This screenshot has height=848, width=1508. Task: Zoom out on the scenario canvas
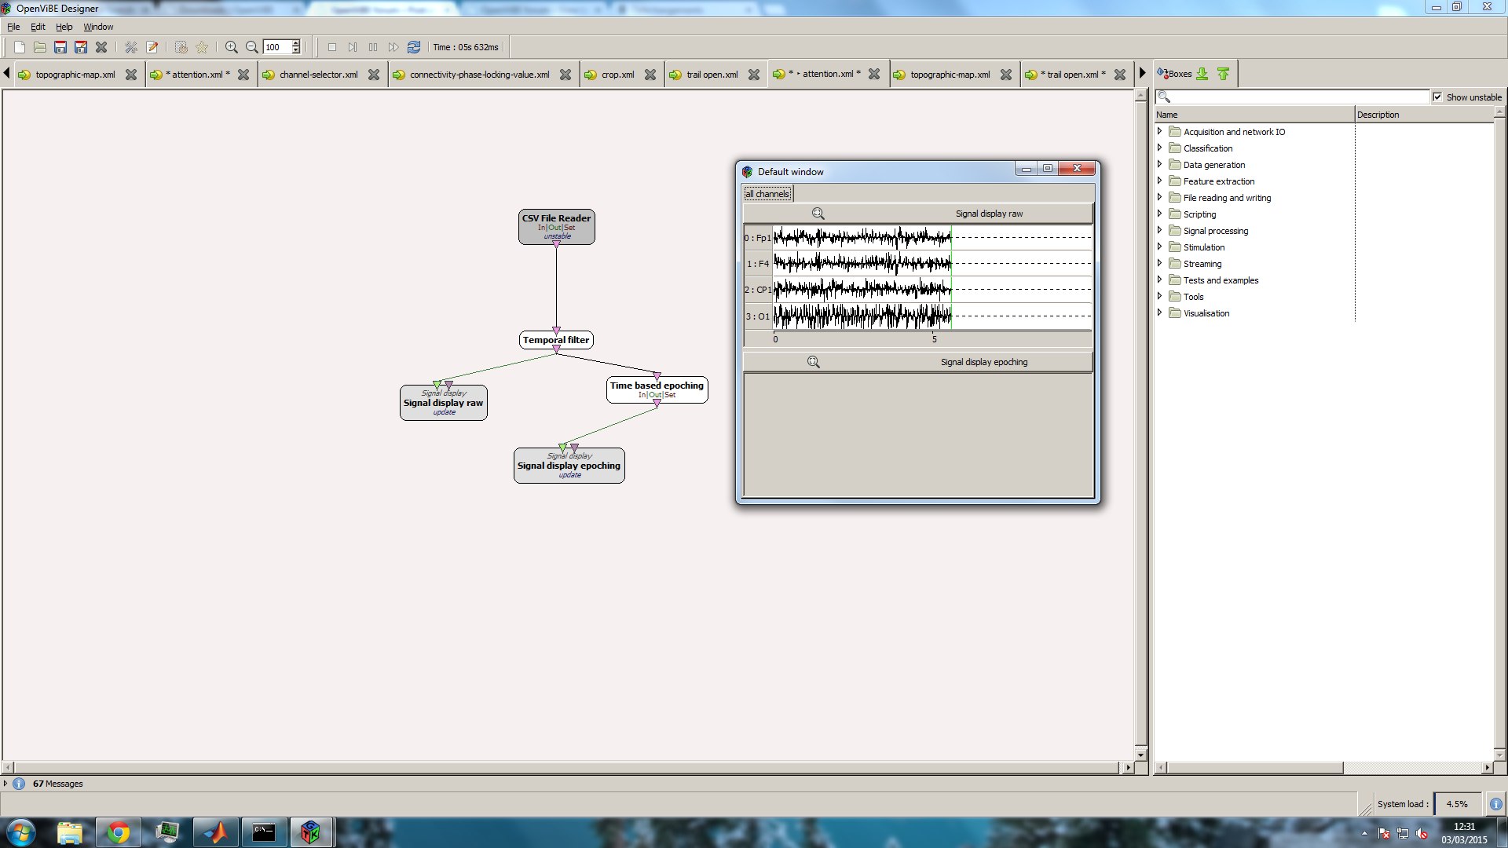(x=252, y=47)
